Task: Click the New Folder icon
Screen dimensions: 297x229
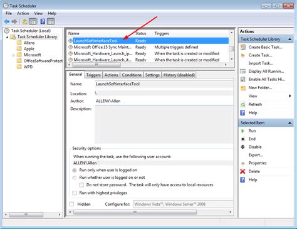Action: pyautogui.click(x=243, y=88)
